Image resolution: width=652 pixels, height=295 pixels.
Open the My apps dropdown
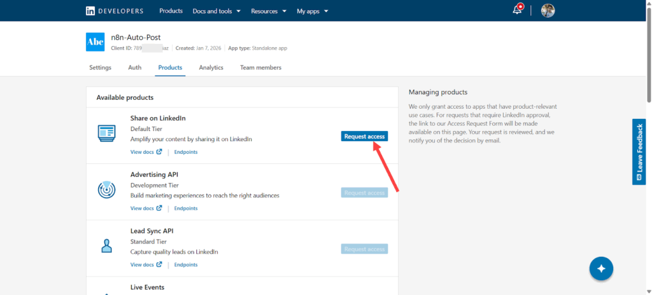pyautogui.click(x=312, y=11)
